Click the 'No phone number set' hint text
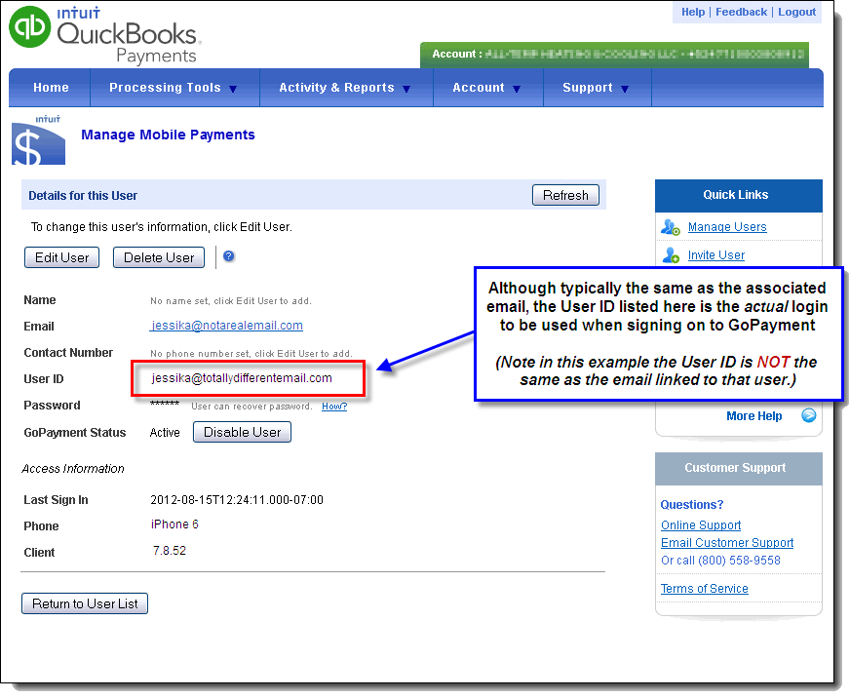The width and height of the screenshot is (850, 699). point(251,354)
